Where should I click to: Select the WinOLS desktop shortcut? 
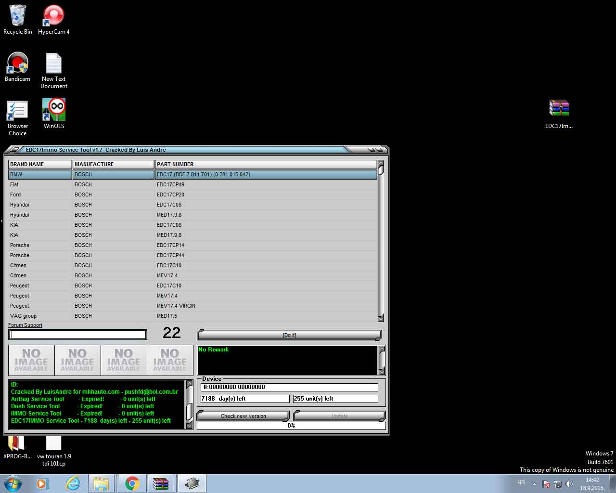coord(54,114)
